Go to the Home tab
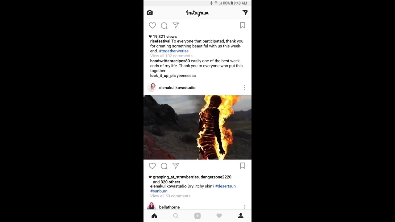 click(154, 216)
